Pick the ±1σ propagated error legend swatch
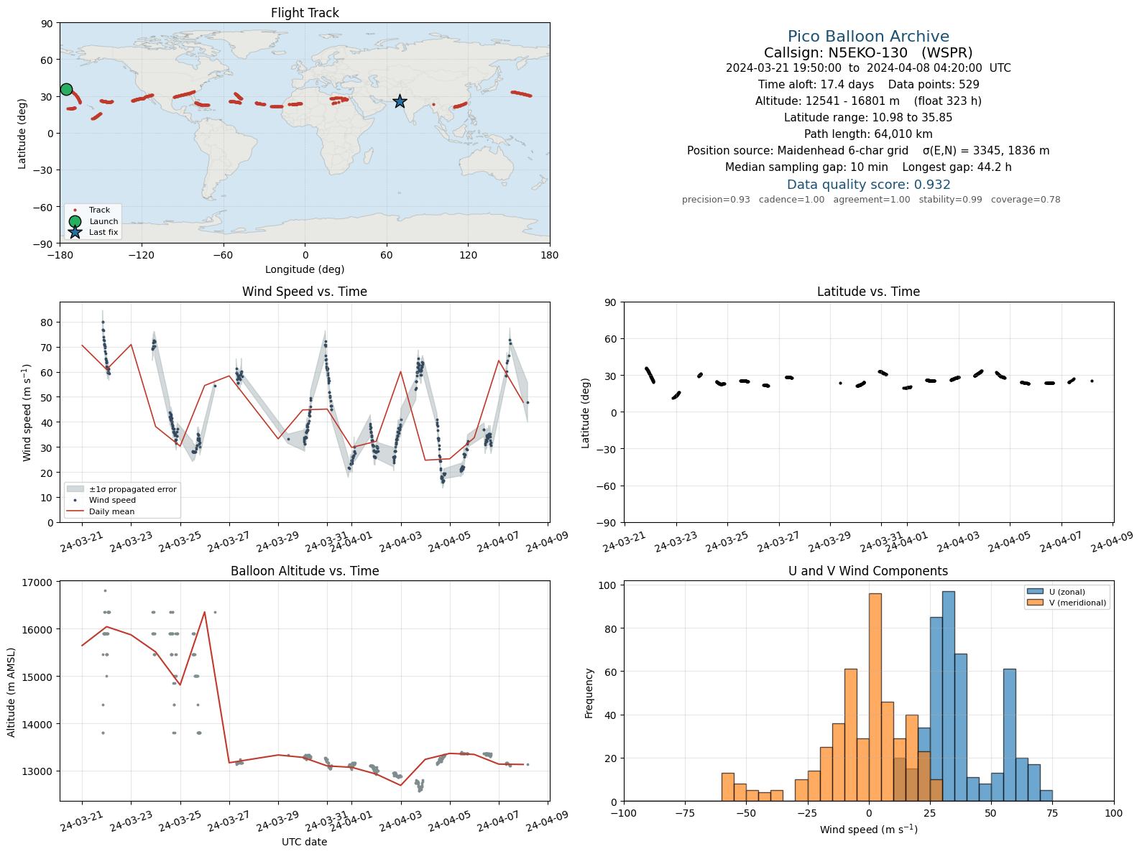Screen dimensions: 1142x854 click(x=75, y=489)
